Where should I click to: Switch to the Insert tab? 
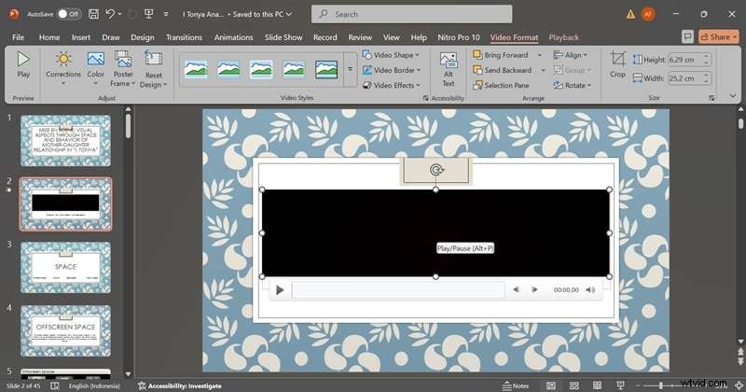(x=81, y=37)
